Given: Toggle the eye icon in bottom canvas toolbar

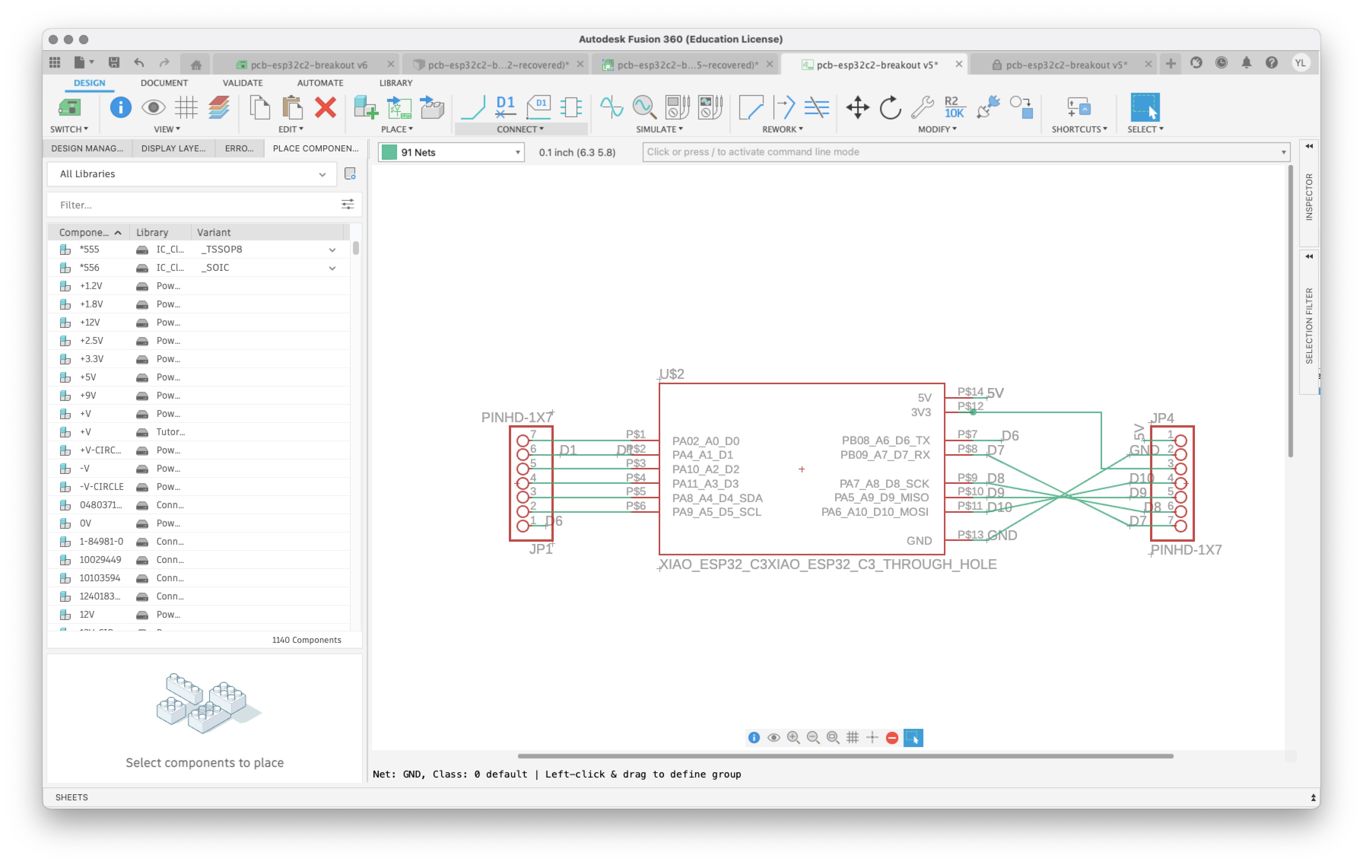Looking at the screenshot, I should 773,738.
